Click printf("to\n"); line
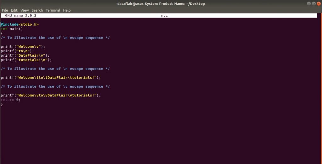 coord(17,51)
